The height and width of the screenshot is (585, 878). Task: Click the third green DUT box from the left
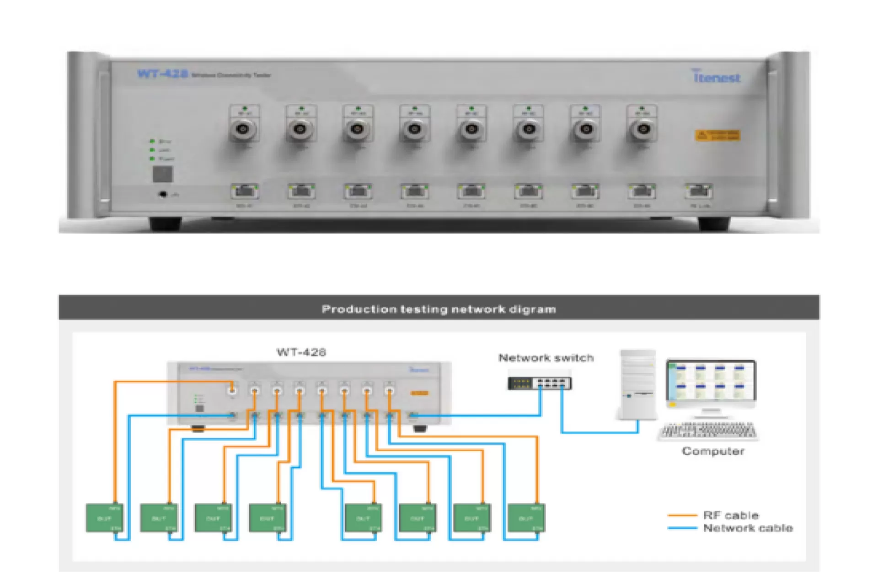point(213,518)
